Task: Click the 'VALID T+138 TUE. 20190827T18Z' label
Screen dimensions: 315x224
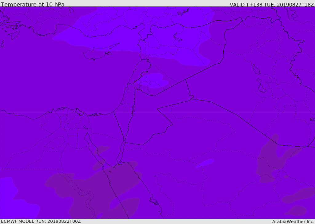Action: 272,4
